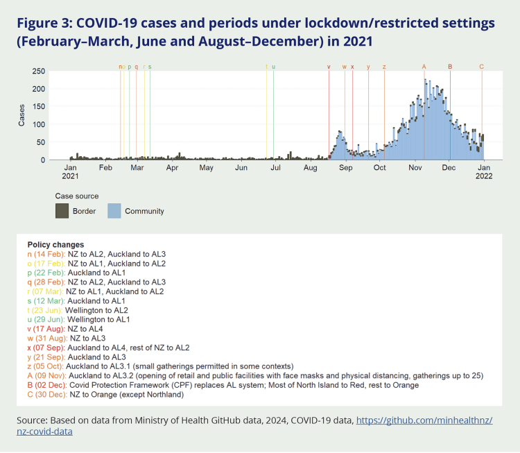Click the 150 y-axis tick label
The image size is (520, 453).
coord(39,107)
